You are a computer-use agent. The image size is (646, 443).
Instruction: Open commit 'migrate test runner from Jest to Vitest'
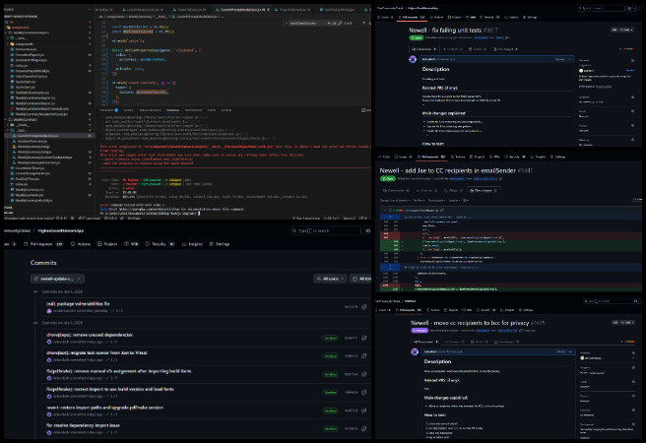coord(97,352)
